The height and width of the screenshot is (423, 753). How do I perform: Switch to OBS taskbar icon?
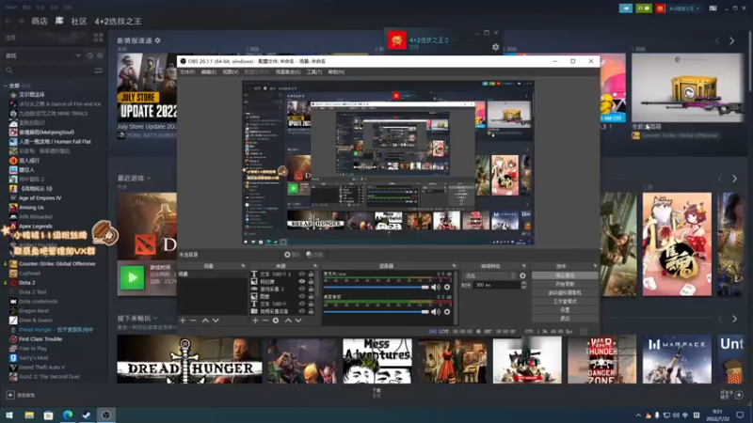(x=106, y=415)
